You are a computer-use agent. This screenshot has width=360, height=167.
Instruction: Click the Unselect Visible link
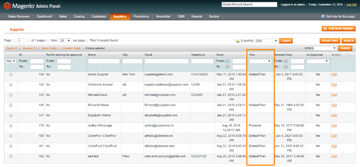coord(71,48)
